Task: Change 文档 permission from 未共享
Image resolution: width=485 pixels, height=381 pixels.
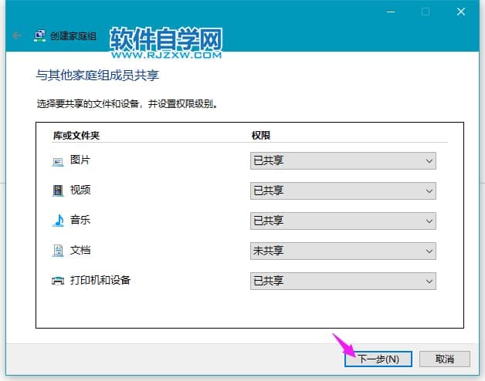Action: [x=343, y=251]
